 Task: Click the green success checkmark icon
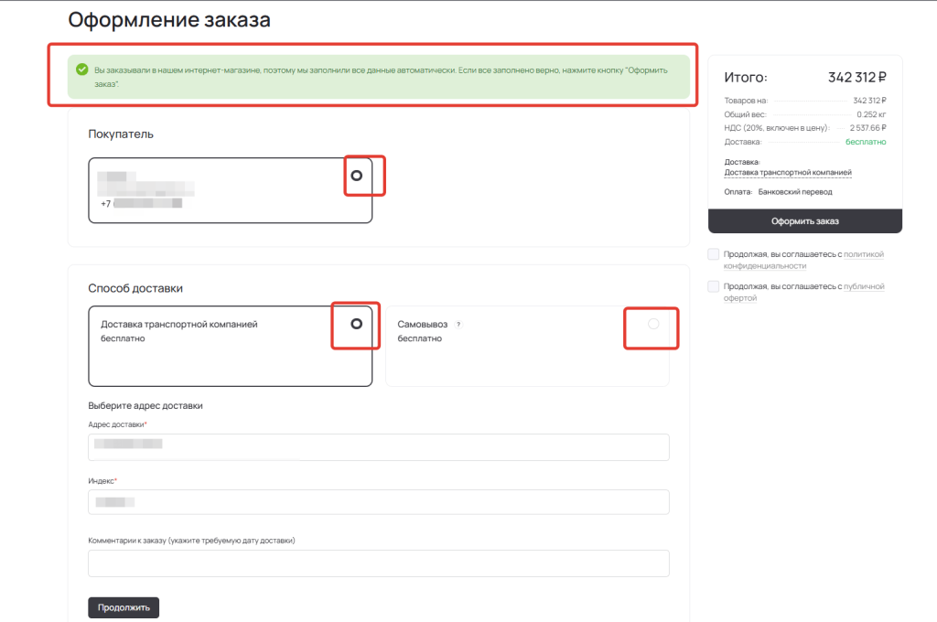(x=82, y=70)
